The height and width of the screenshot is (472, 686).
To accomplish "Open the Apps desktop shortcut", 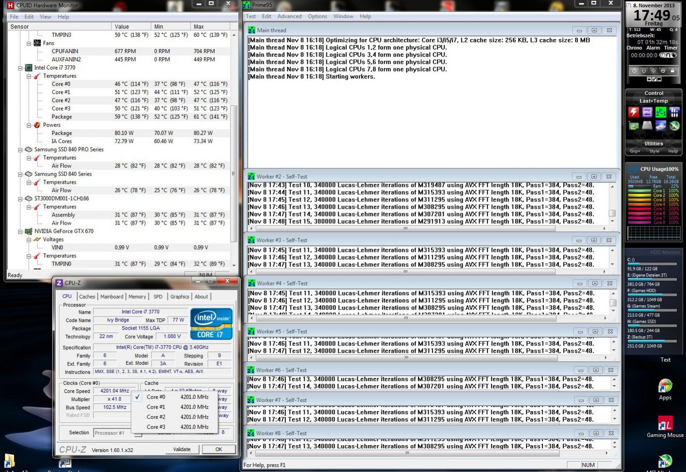I will click(665, 389).
